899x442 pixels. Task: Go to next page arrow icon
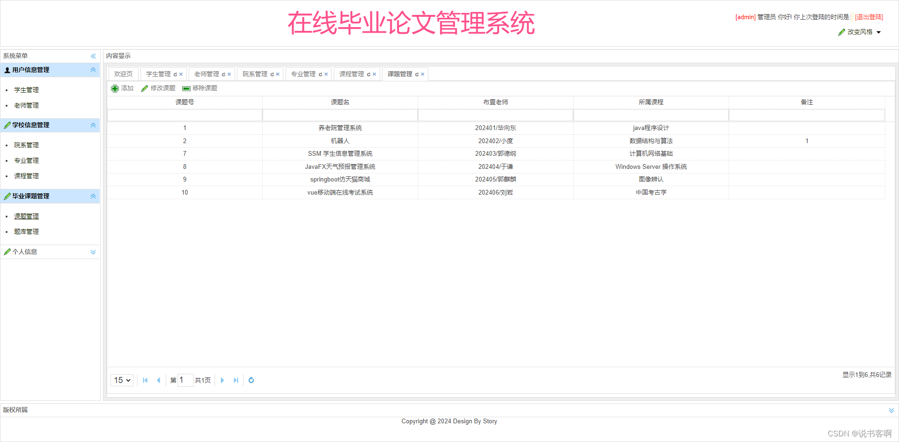222,380
